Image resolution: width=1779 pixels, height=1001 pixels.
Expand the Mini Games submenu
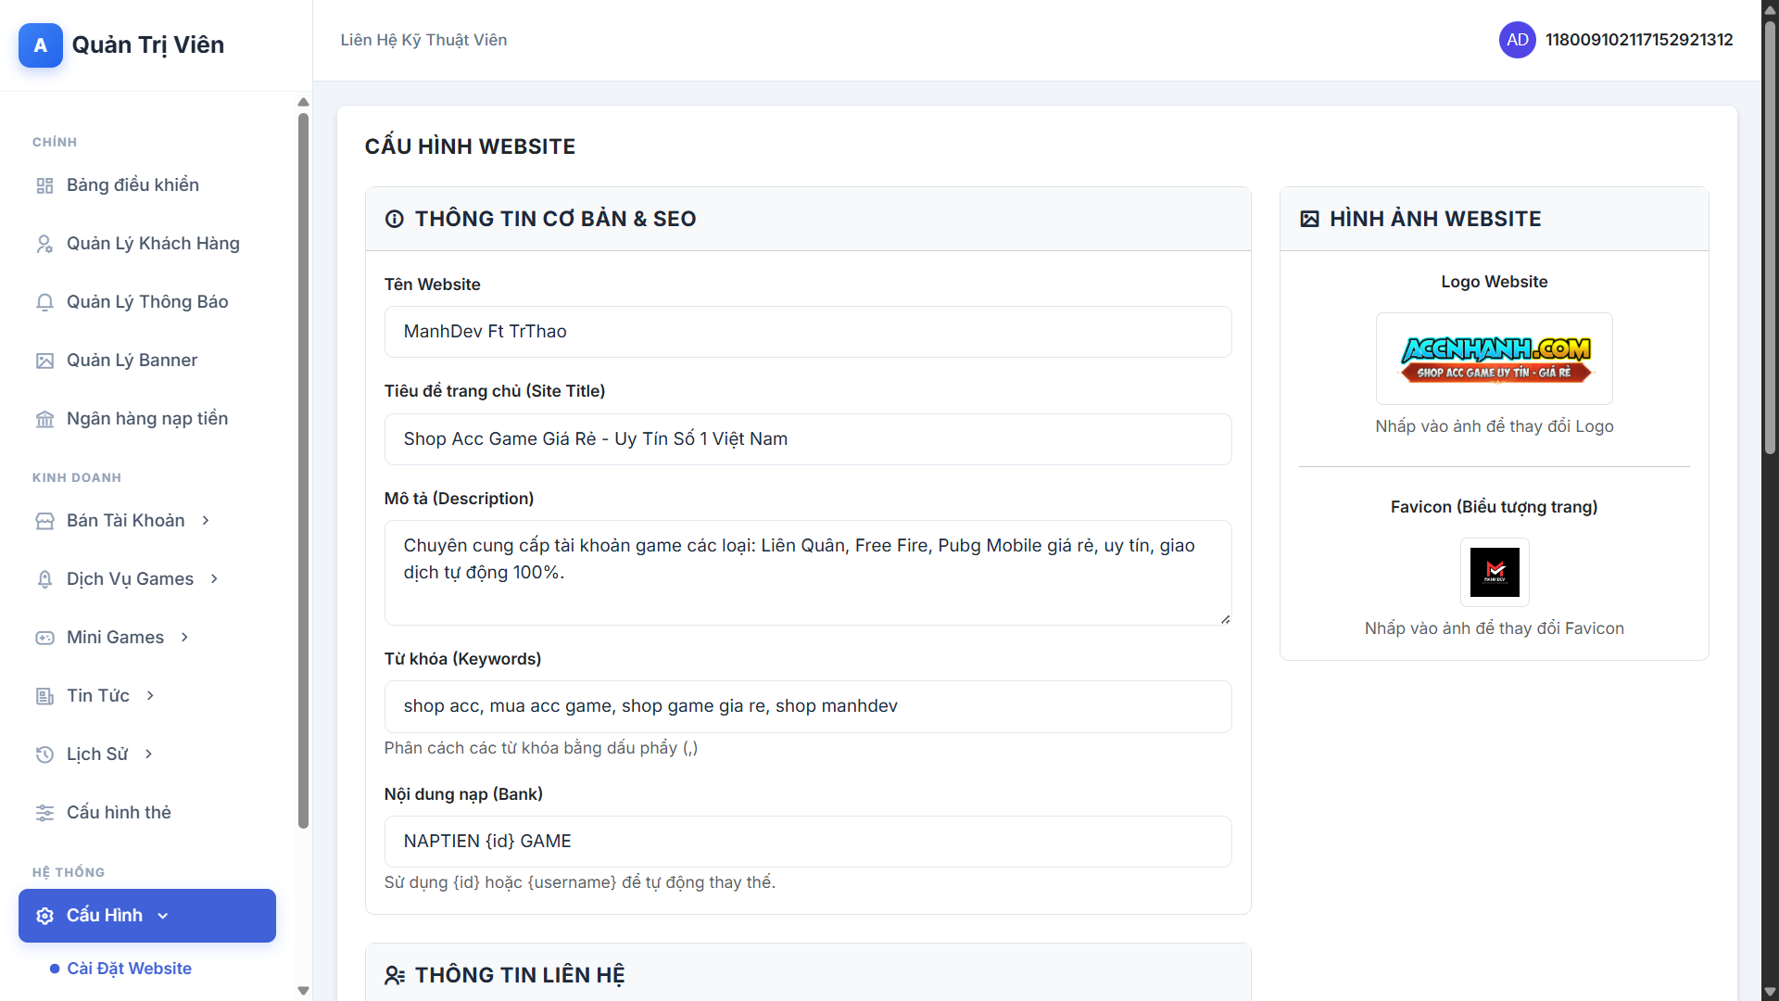184,638
